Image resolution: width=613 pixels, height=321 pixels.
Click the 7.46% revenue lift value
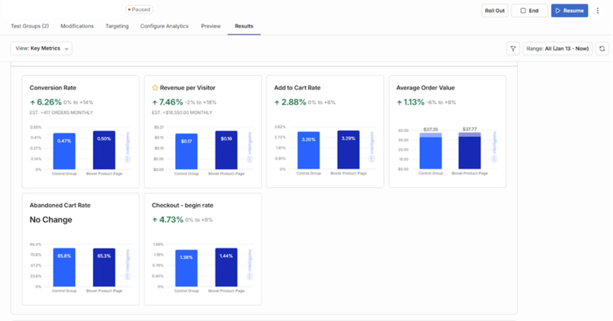(x=171, y=102)
